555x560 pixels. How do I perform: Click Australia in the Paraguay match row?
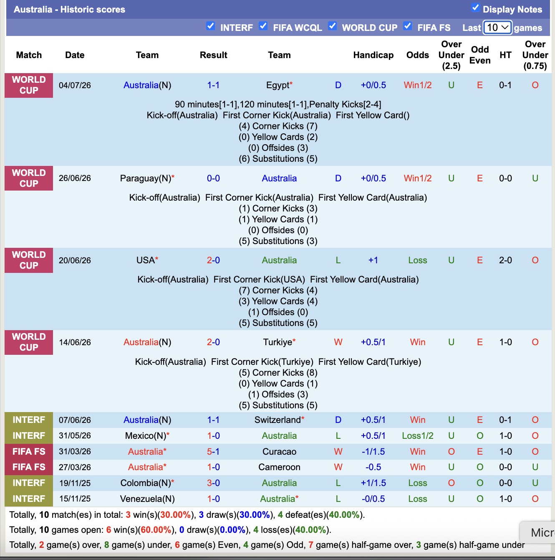(x=279, y=178)
